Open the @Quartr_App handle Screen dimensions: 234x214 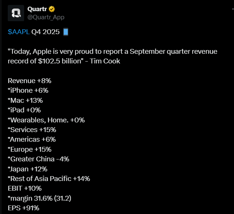(x=43, y=17)
